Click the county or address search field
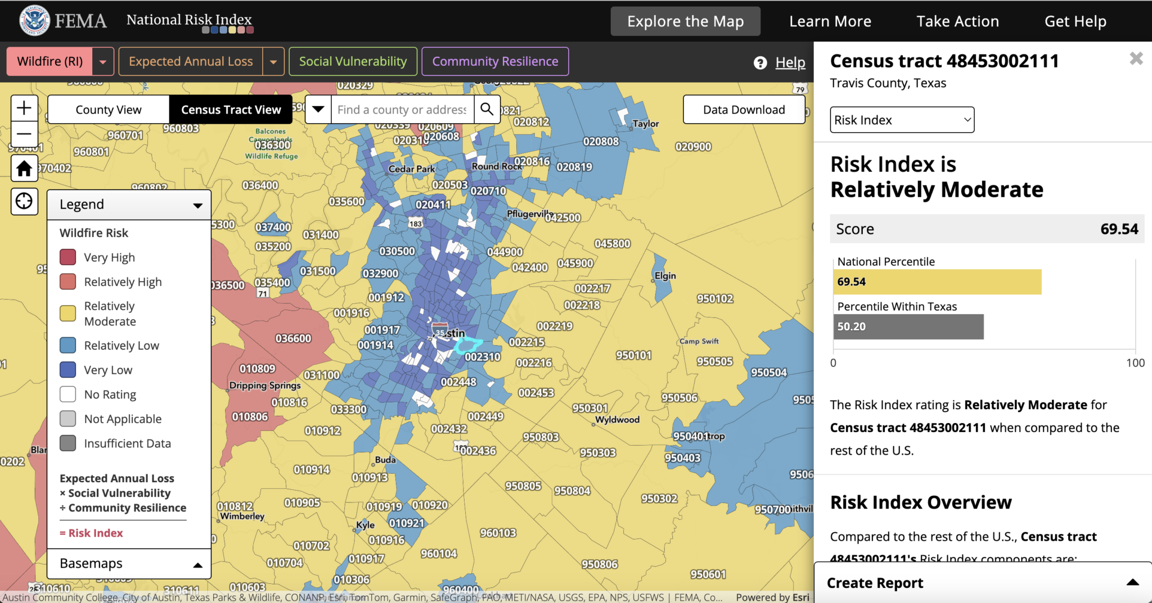The height and width of the screenshot is (603, 1152). point(402,110)
